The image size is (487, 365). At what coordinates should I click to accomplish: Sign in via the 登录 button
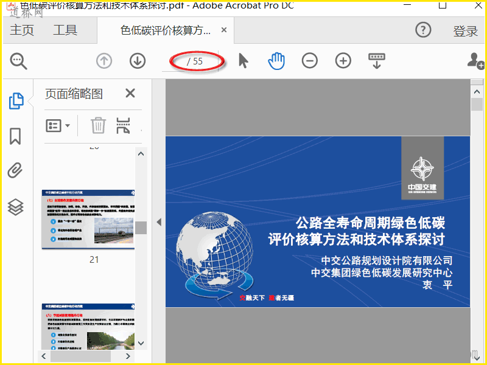point(465,31)
